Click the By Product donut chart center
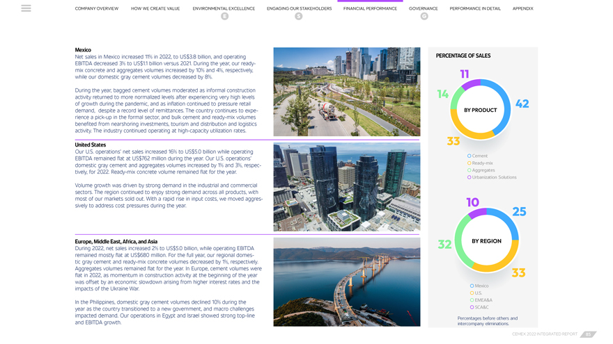This screenshot has height=344, width=613. coord(481,110)
